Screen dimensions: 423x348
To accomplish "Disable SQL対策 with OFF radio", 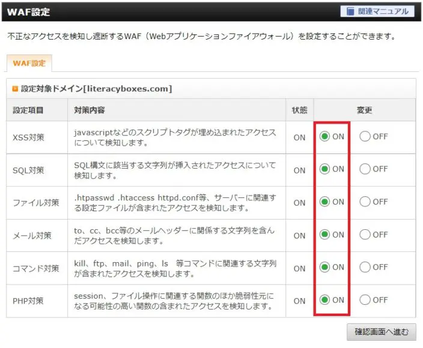I will (x=365, y=169).
